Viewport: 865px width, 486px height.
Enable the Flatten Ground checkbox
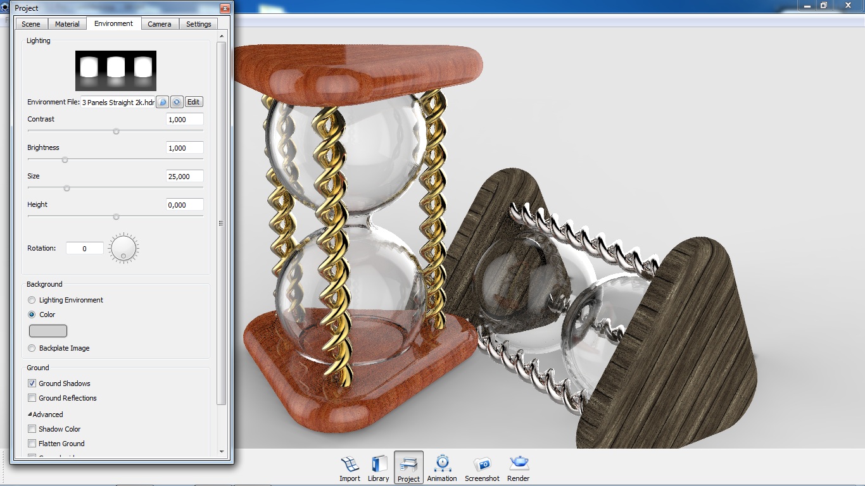(32, 444)
